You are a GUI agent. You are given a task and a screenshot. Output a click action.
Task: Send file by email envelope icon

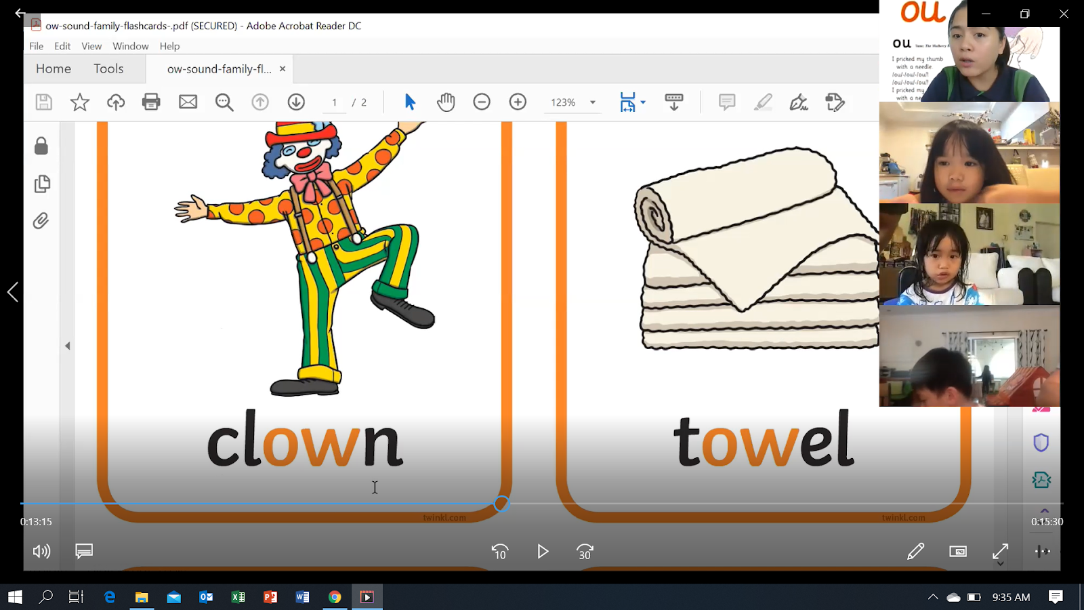coord(188,102)
